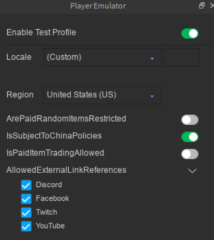Click the AllowedExternalLinkReferences heading text
214x240 pixels.
tap(66, 170)
